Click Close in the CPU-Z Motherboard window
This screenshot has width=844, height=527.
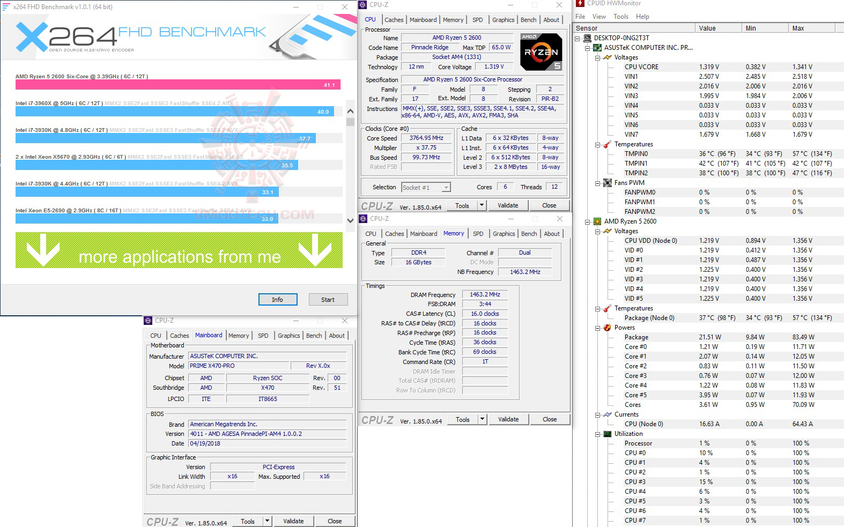(x=335, y=521)
